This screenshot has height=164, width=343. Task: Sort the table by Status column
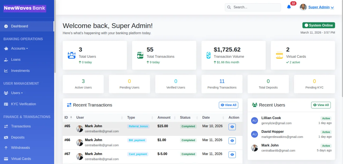189,117
